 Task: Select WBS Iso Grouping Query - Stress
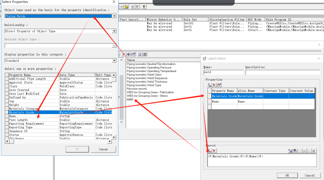point(147,96)
